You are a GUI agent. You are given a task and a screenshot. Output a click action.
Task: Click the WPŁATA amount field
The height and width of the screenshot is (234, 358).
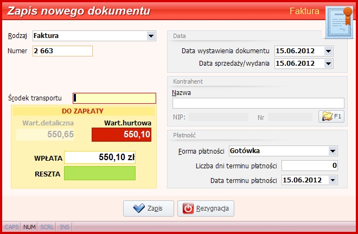click(x=100, y=157)
